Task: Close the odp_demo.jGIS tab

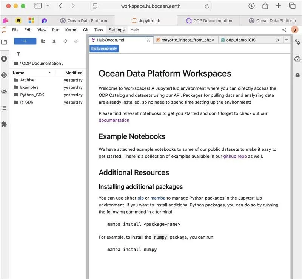Action: point(277,40)
